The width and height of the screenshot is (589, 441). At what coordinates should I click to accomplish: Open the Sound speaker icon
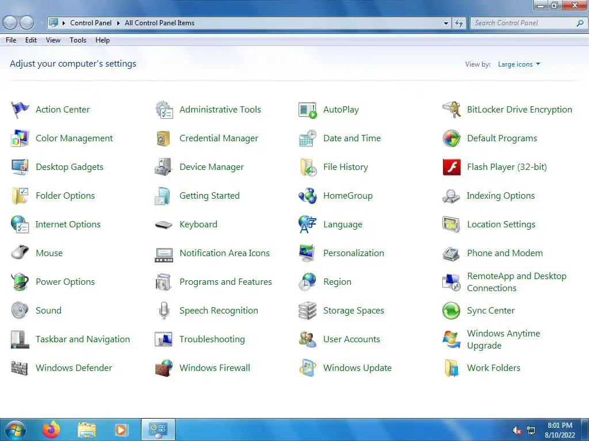(x=20, y=311)
